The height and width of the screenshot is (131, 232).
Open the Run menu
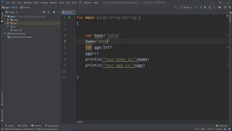68,3
